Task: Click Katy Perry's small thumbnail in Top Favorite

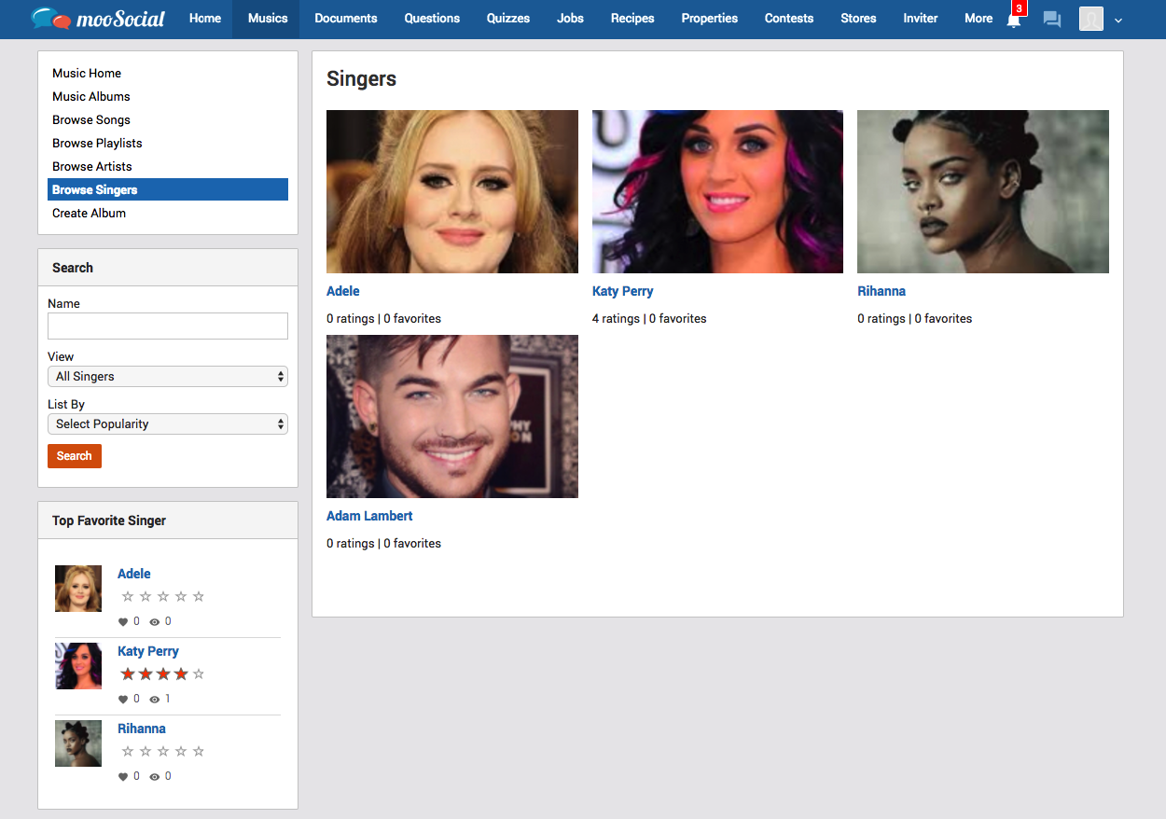Action: click(x=78, y=666)
